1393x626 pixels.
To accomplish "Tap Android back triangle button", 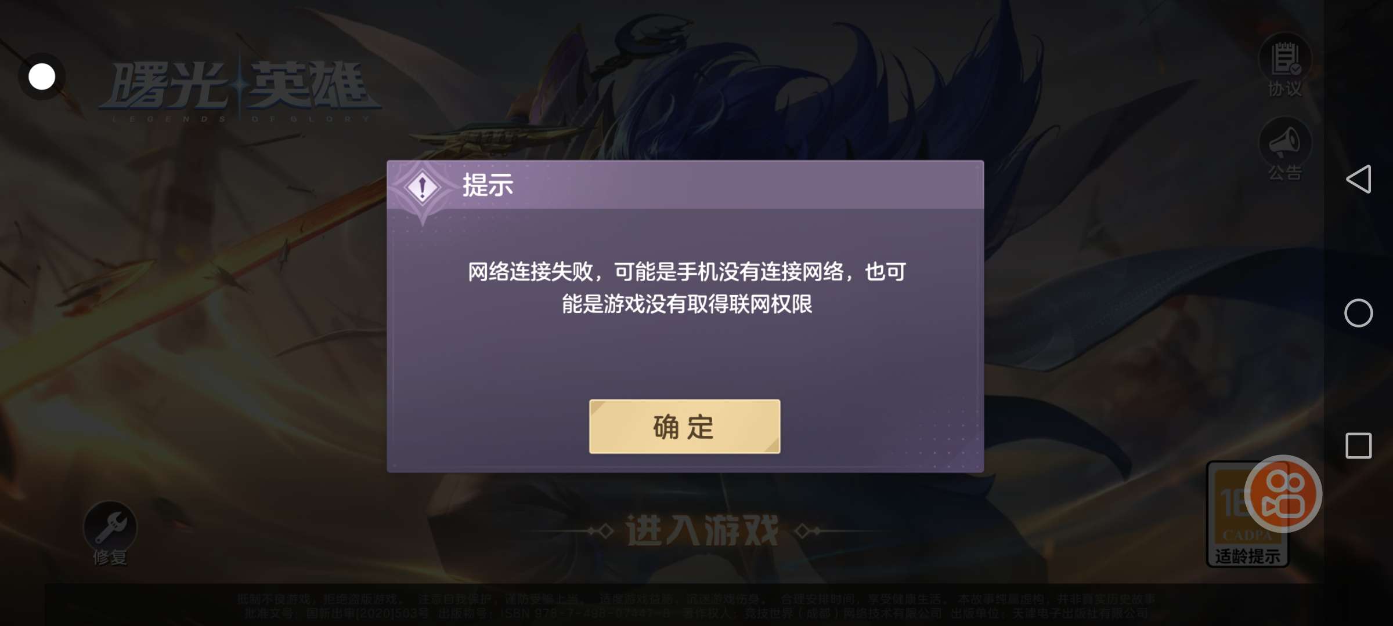I will (1358, 179).
